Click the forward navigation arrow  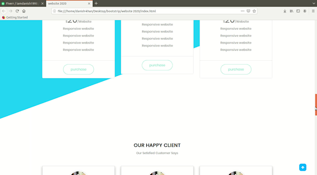click(11, 11)
